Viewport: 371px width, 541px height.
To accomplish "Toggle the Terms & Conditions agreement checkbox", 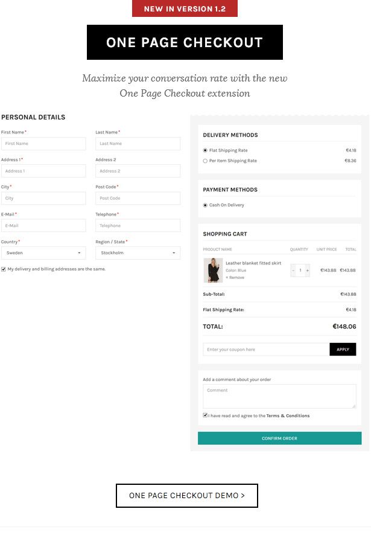I will [206, 415].
